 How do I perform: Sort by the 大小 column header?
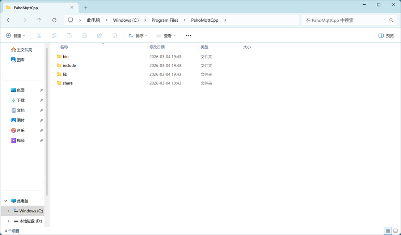tap(247, 47)
